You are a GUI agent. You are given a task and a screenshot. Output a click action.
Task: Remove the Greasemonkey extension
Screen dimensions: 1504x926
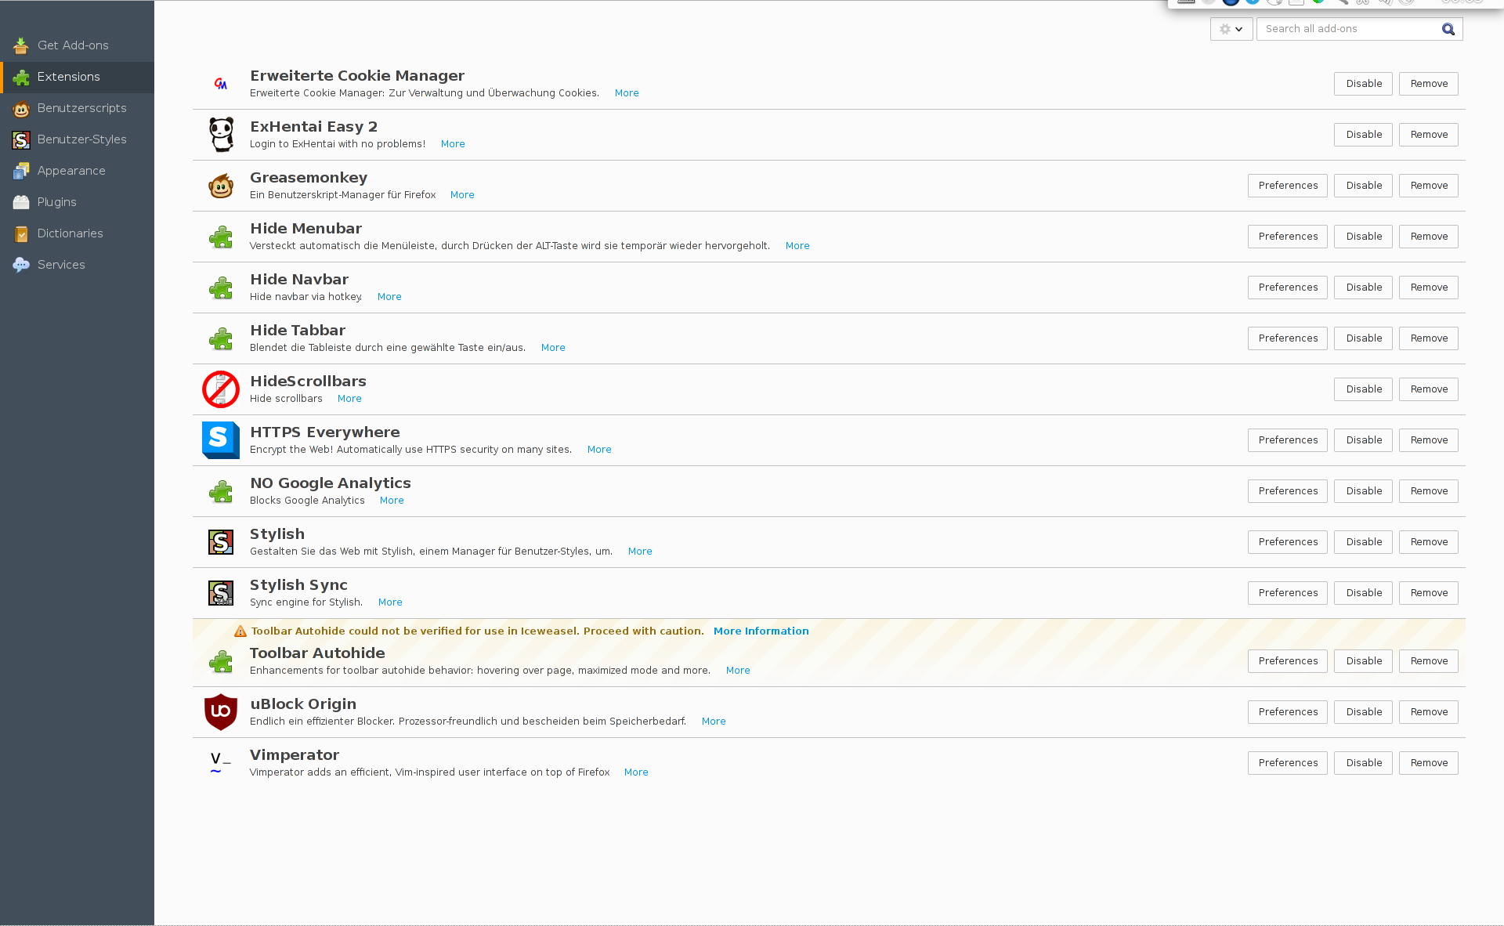pos(1429,186)
